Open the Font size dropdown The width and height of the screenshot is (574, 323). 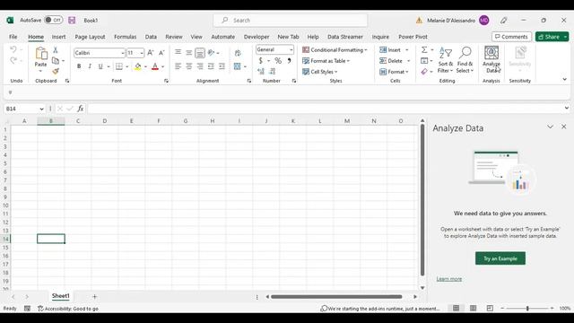click(142, 53)
